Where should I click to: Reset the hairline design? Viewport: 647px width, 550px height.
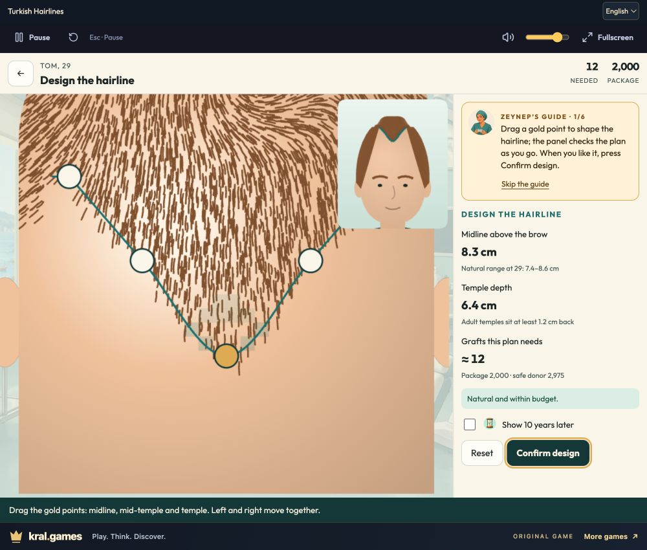tap(482, 453)
